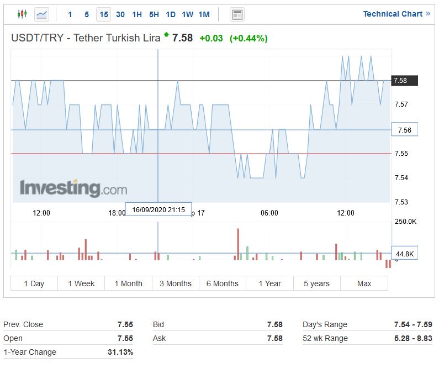439x373 pixels.
Task: Select the 1 Month range
Action: pyautogui.click(x=129, y=283)
